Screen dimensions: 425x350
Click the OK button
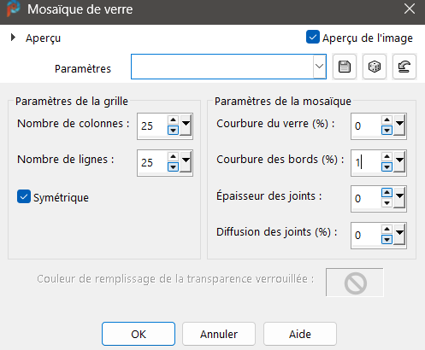click(x=139, y=334)
